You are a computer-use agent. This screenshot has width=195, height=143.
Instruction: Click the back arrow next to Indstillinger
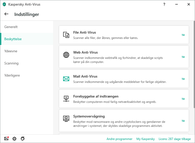click(6, 14)
